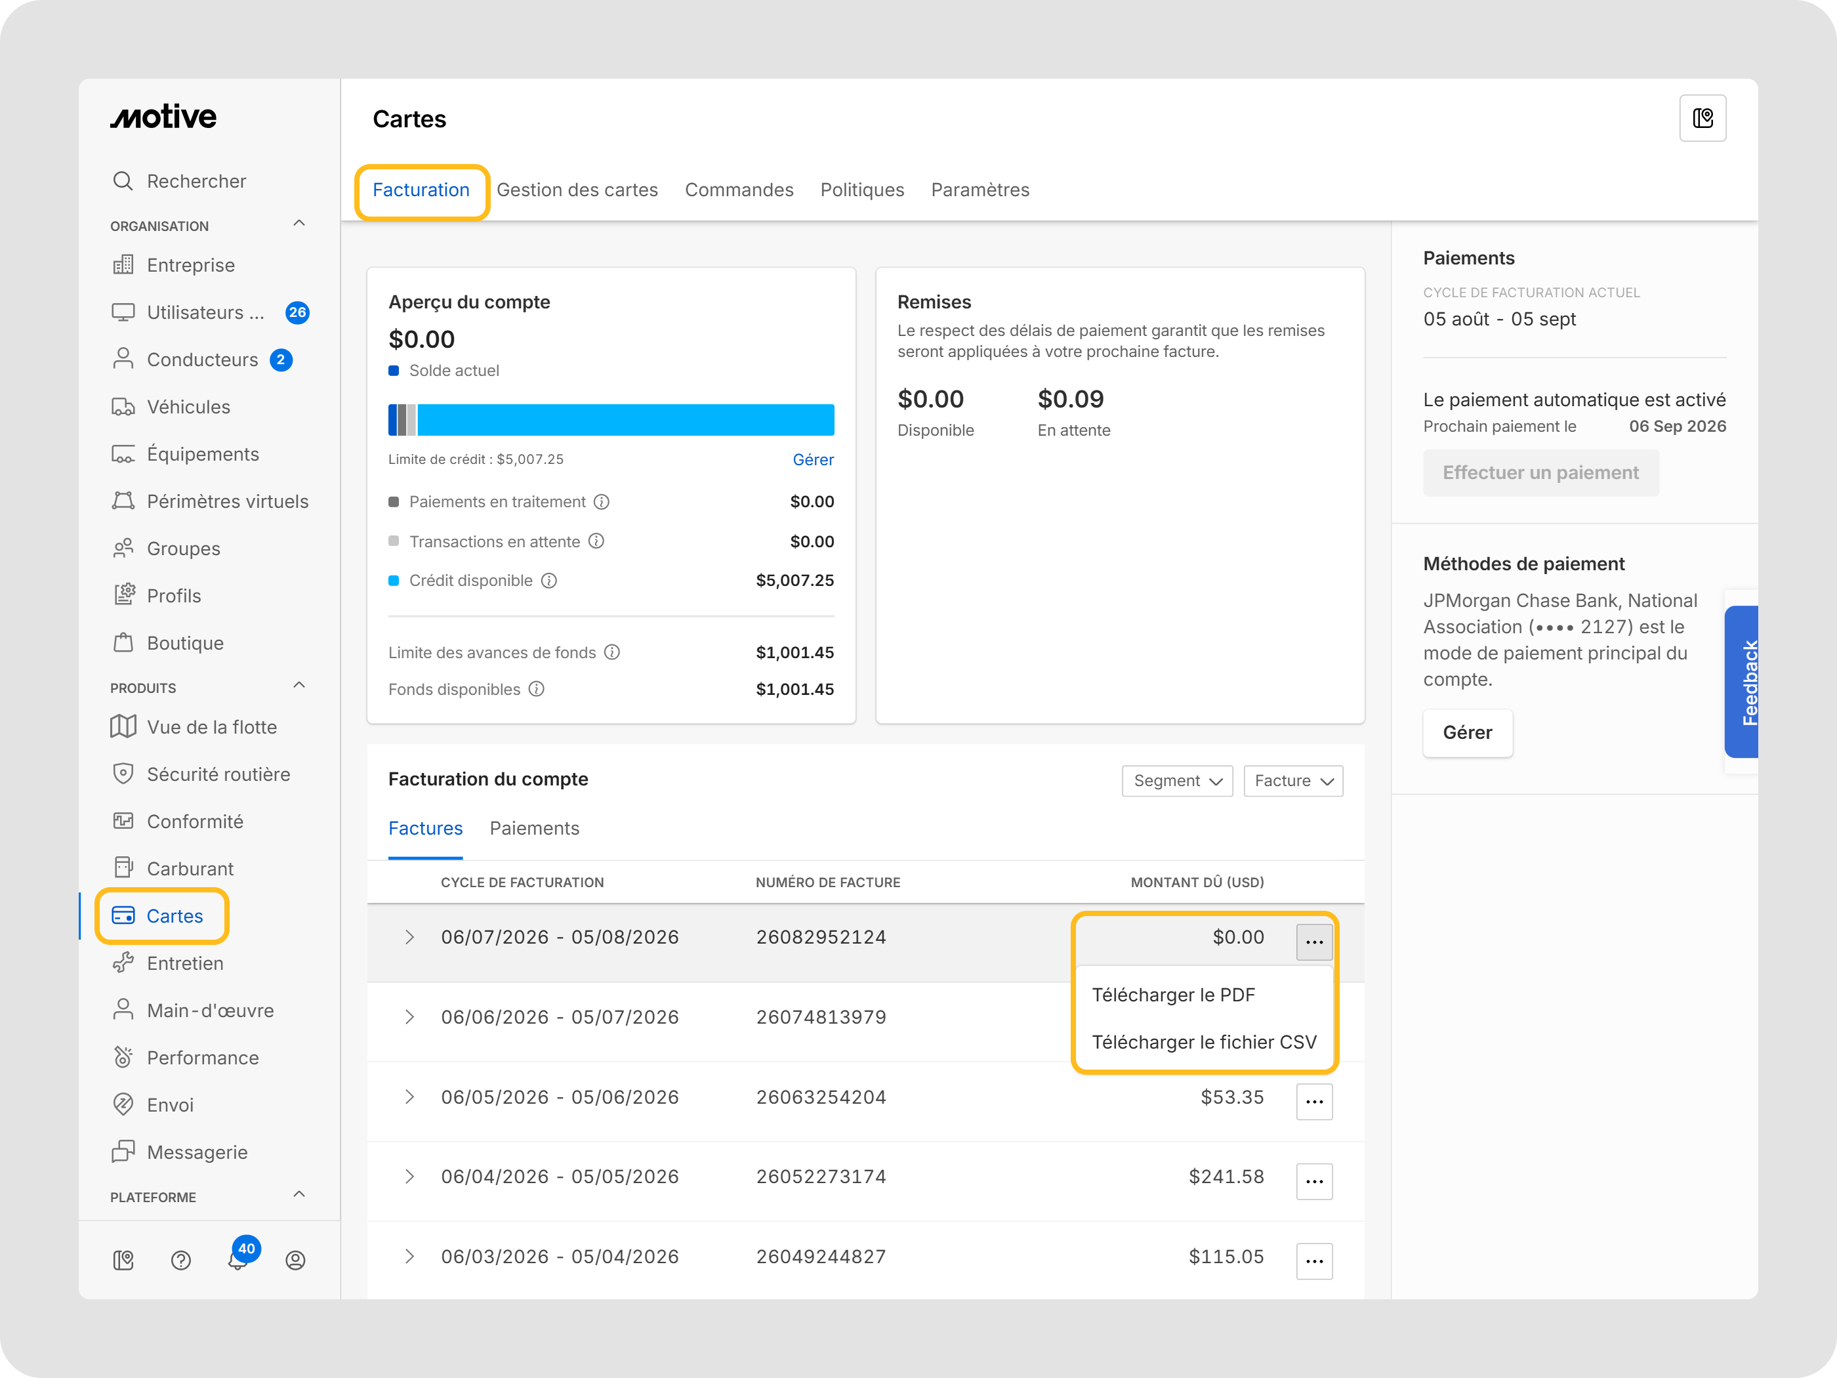Expand invoice row 26074813979
The width and height of the screenshot is (1837, 1378).
pos(409,1018)
